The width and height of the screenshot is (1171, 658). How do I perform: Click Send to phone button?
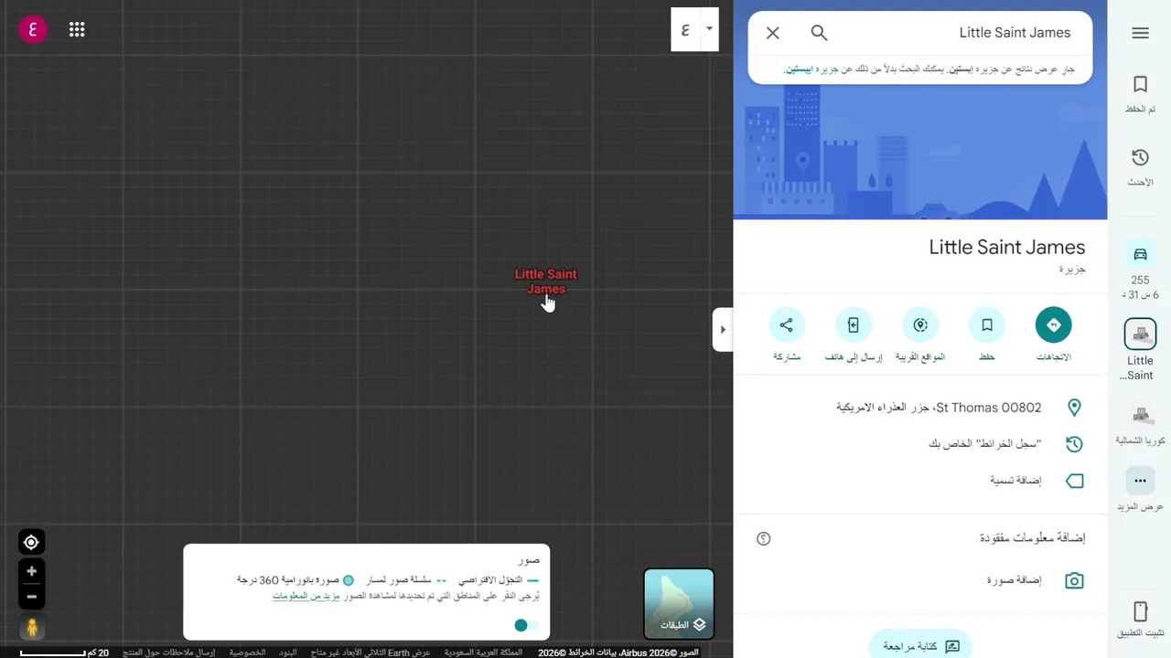854,324
